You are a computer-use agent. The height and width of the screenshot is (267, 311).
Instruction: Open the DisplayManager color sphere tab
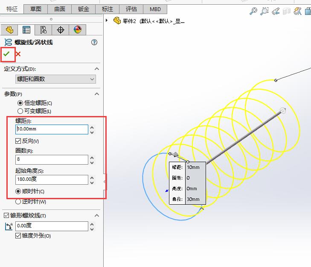point(77,30)
